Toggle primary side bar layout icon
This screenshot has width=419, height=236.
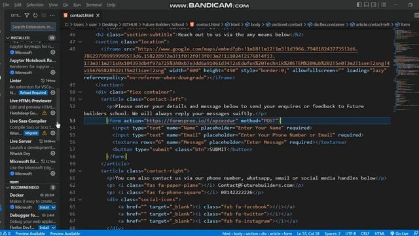(x=359, y=5)
